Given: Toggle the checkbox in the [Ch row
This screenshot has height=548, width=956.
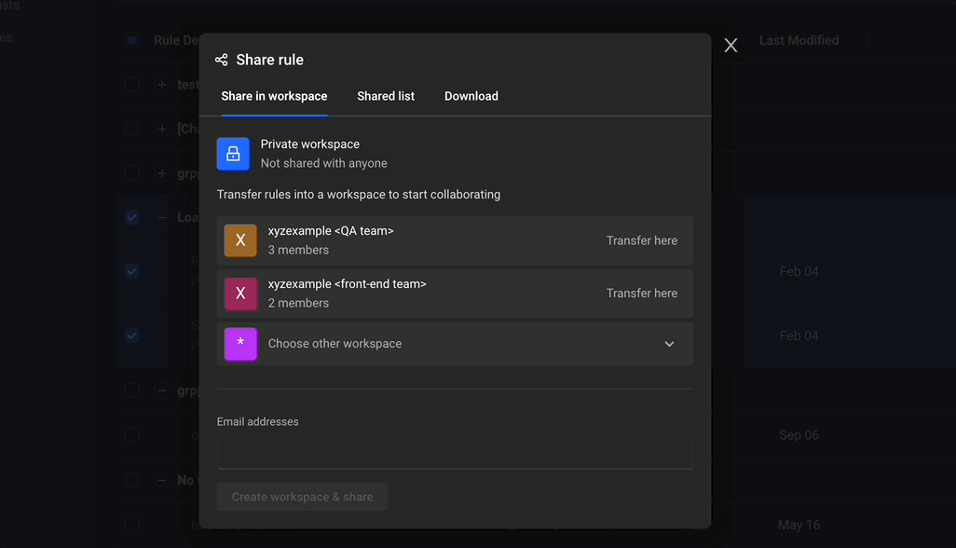Looking at the screenshot, I should coord(131,129).
